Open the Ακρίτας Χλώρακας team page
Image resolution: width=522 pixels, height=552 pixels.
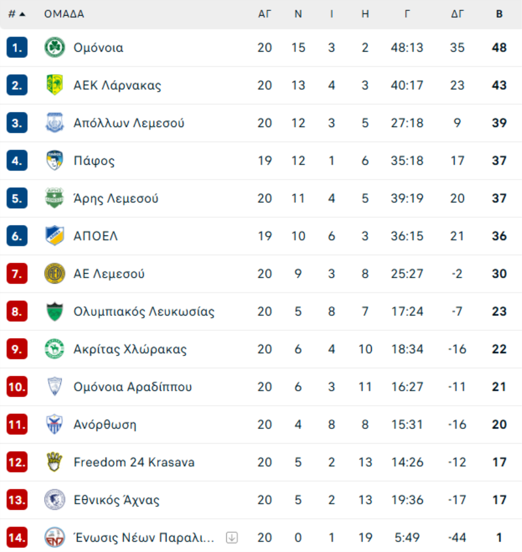pos(130,349)
